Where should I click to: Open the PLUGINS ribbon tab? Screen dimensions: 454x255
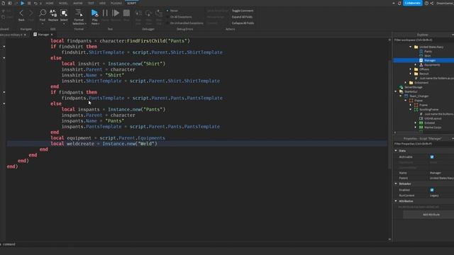click(x=116, y=3)
